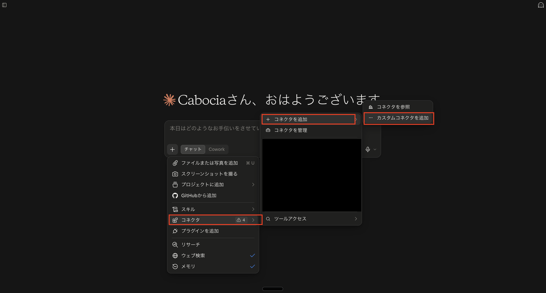Click the メモリ history icon
The image size is (546, 293).
click(x=175, y=267)
